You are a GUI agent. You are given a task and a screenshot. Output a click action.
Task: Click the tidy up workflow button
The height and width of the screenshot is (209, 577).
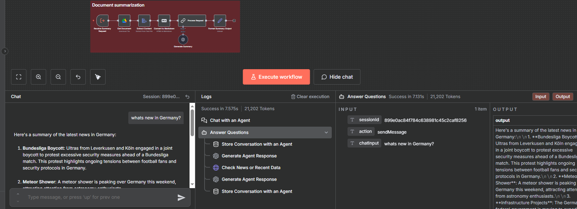coord(98,77)
